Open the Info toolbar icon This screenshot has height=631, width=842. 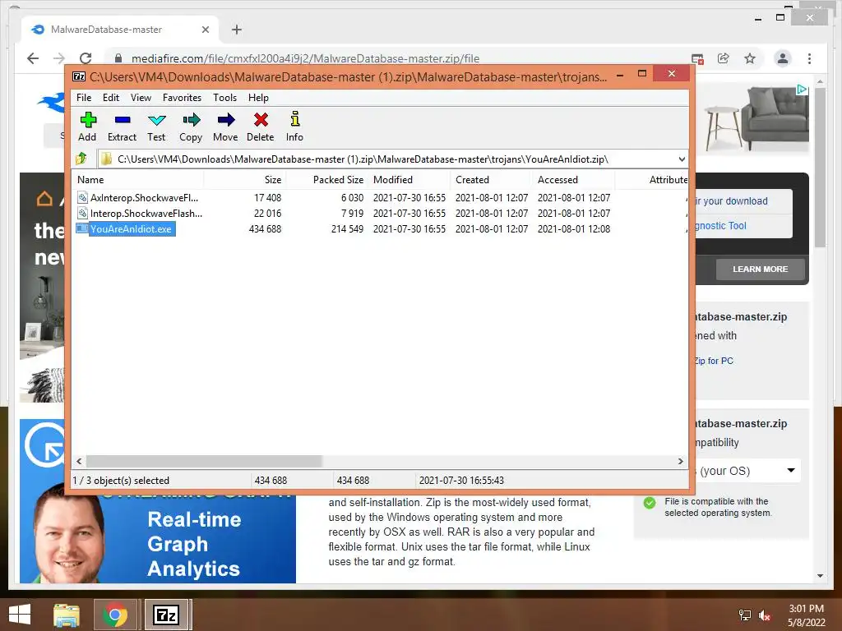pos(294,126)
